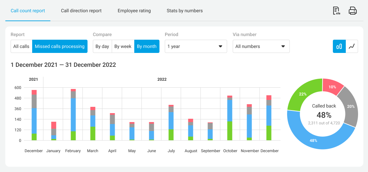Select Missed calls processing option
Viewport: 368px width, 172px height.
coord(60,46)
